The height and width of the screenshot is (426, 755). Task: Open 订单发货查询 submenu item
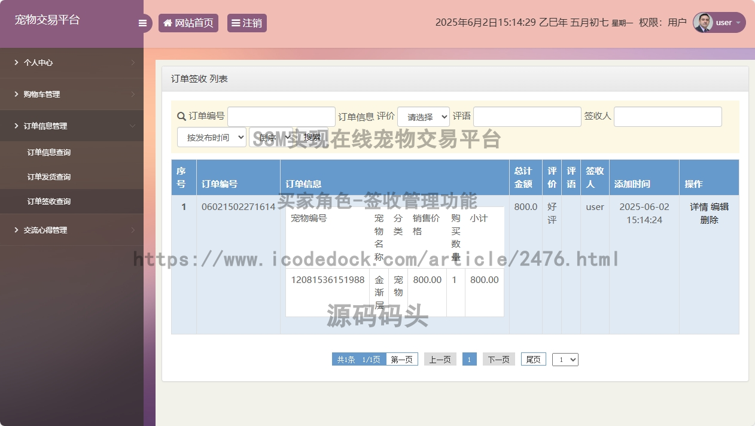click(x=49, y=177)
